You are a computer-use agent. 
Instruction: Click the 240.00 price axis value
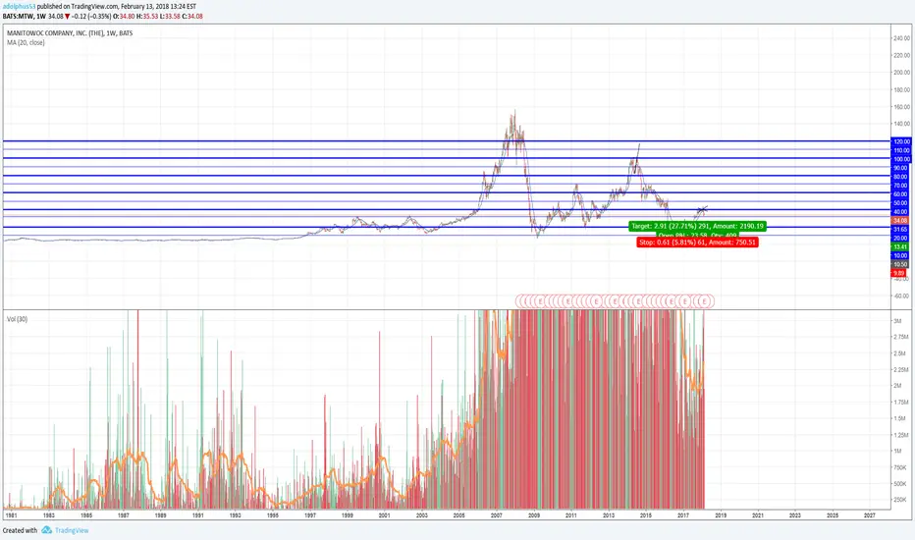tap(901, 38)
